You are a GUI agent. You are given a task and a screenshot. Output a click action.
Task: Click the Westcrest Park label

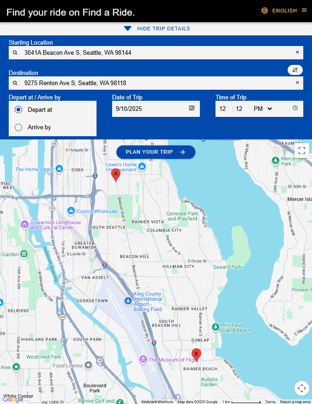(44, 357)
